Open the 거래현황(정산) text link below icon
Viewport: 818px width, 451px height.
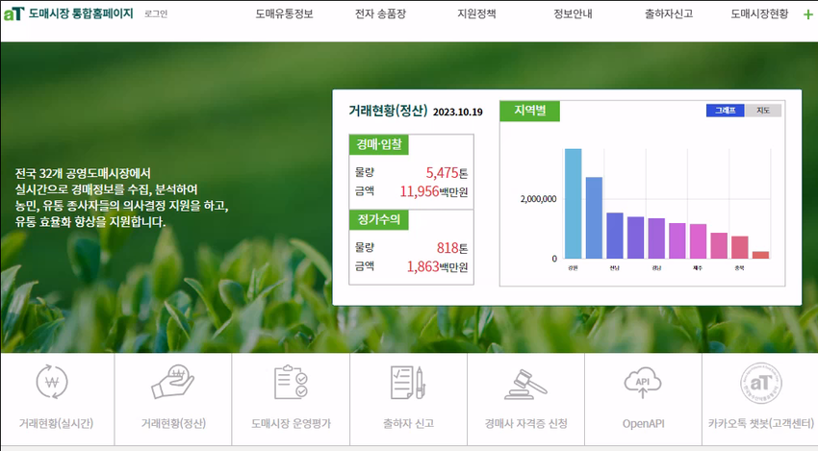(x=174, y=423)
